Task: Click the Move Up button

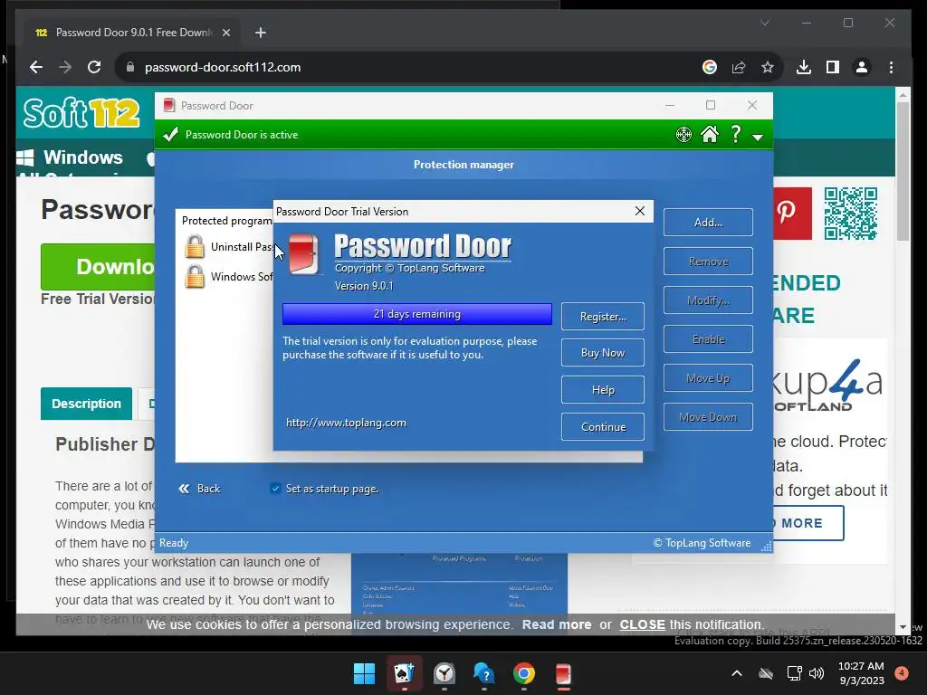Action: pyautogui.click(x=708, y=378)
